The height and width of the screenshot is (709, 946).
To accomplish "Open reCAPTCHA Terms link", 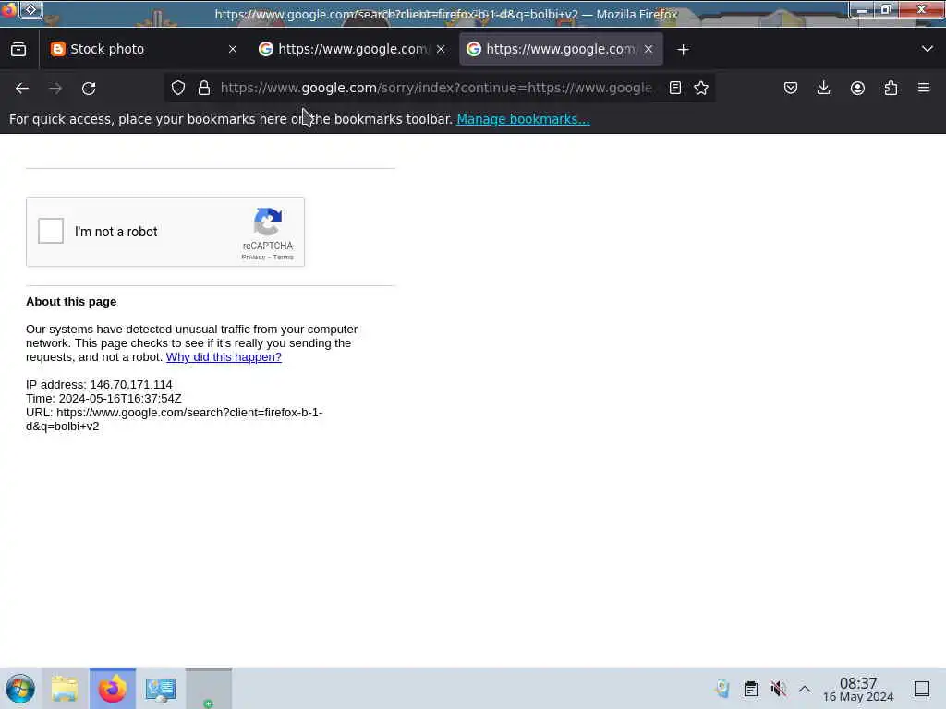I will (x=283, y=257).
